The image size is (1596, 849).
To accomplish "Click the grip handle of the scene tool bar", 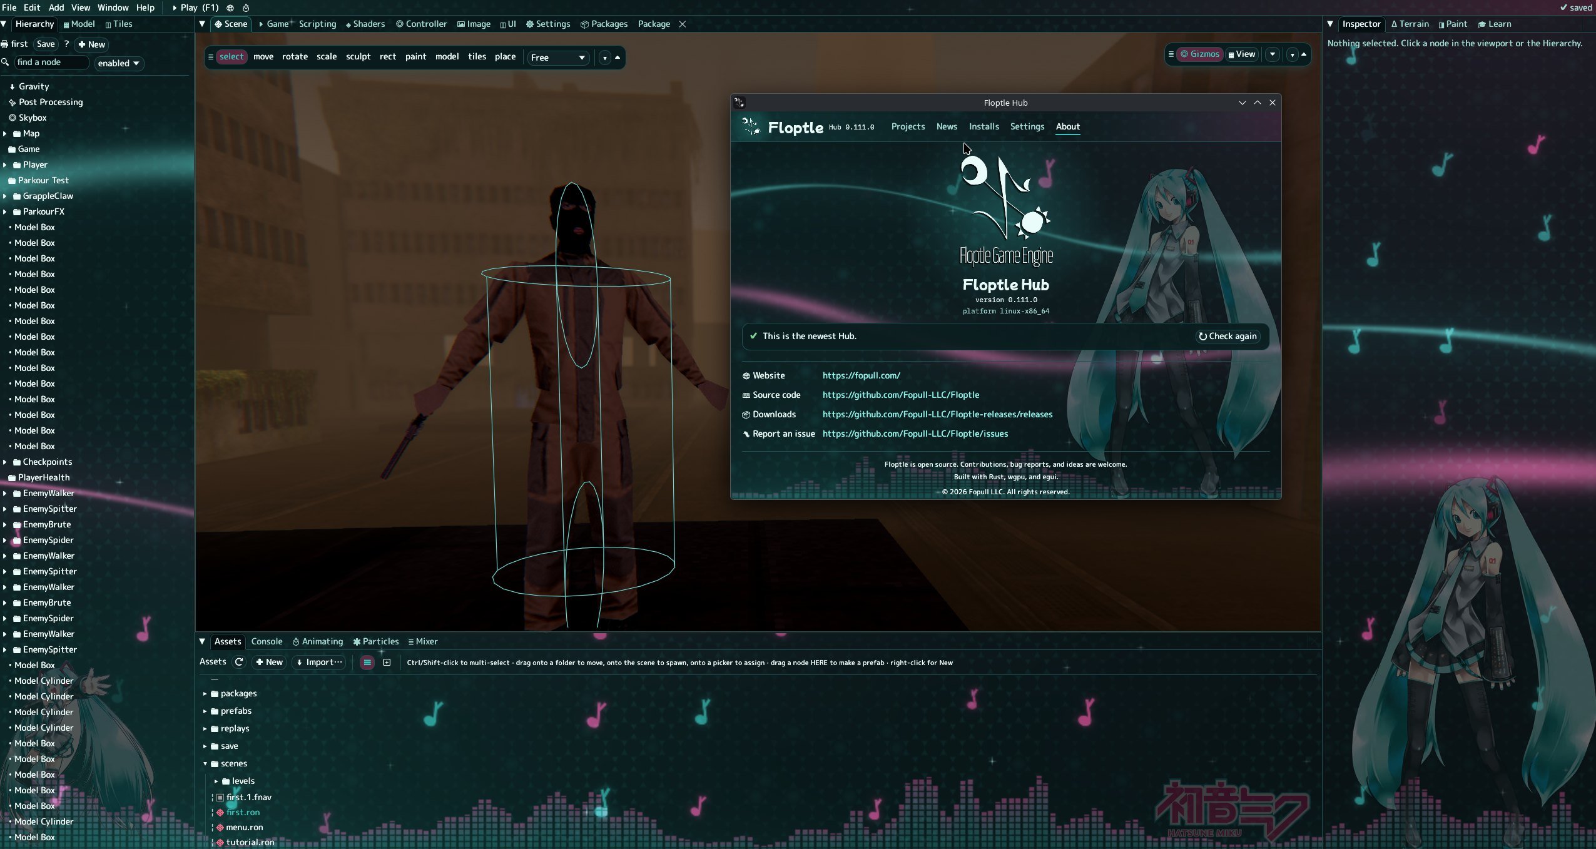I will (x=211, y=57).
